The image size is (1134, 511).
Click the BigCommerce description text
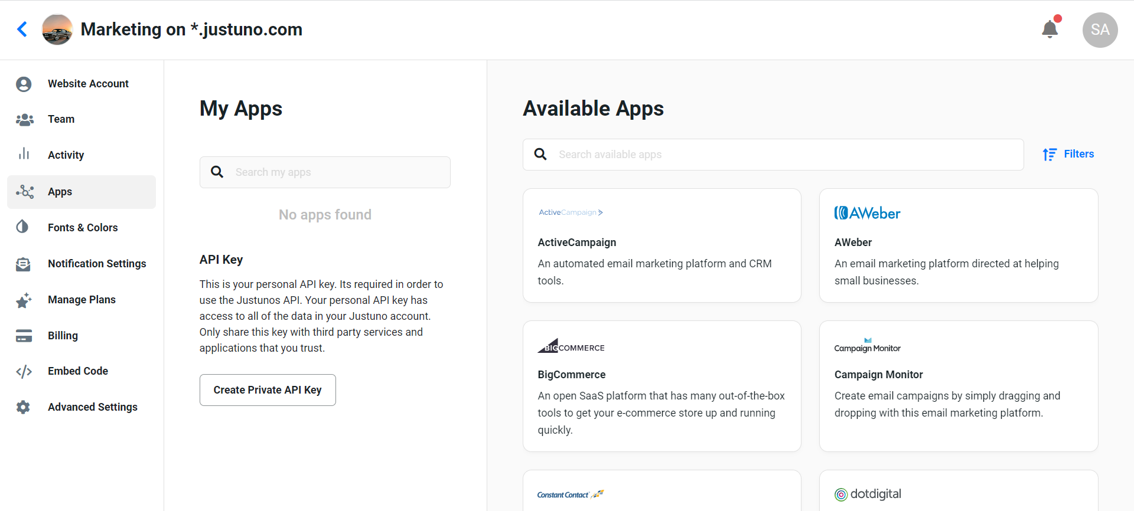(661, 413)
